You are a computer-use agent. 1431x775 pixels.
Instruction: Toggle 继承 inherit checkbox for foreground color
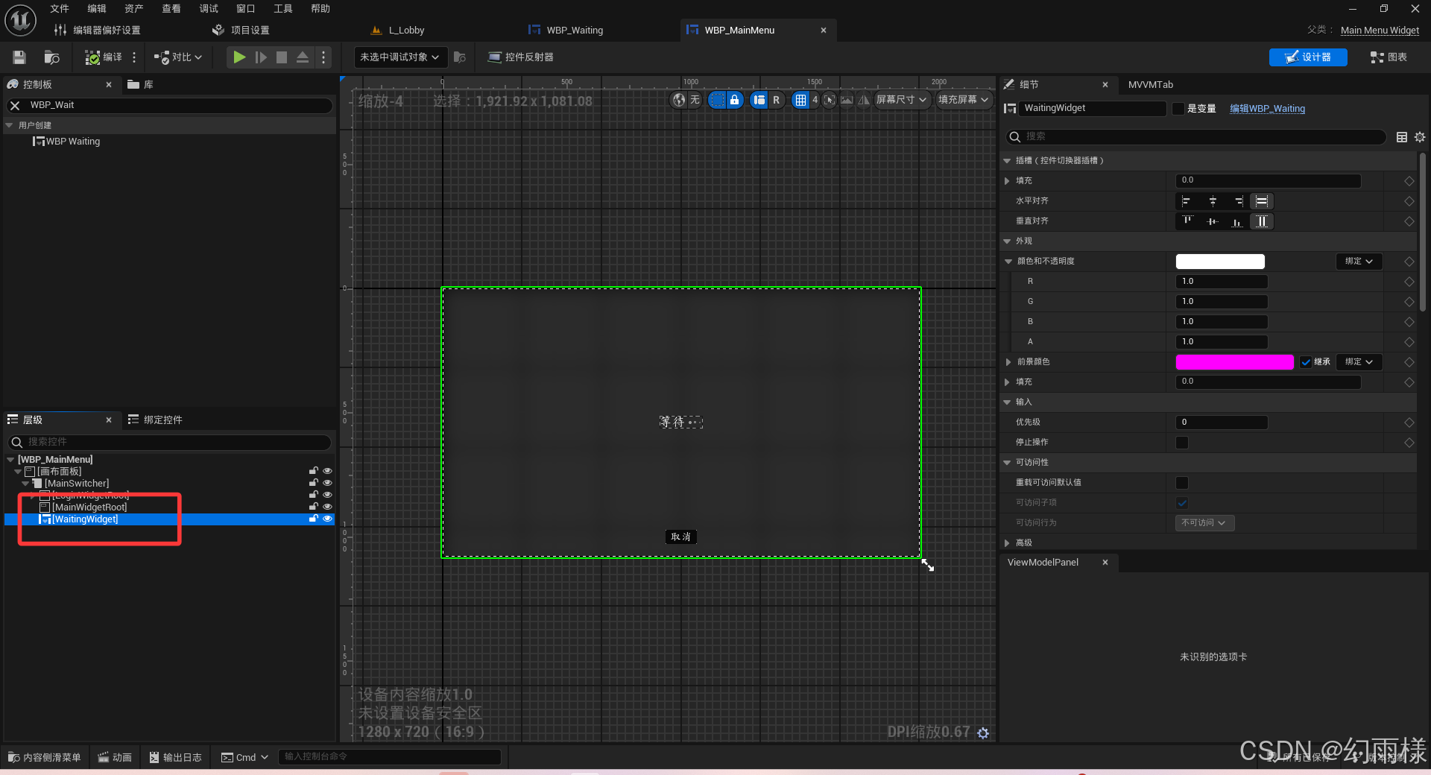pyautogui.click(x=1306, y=362)
